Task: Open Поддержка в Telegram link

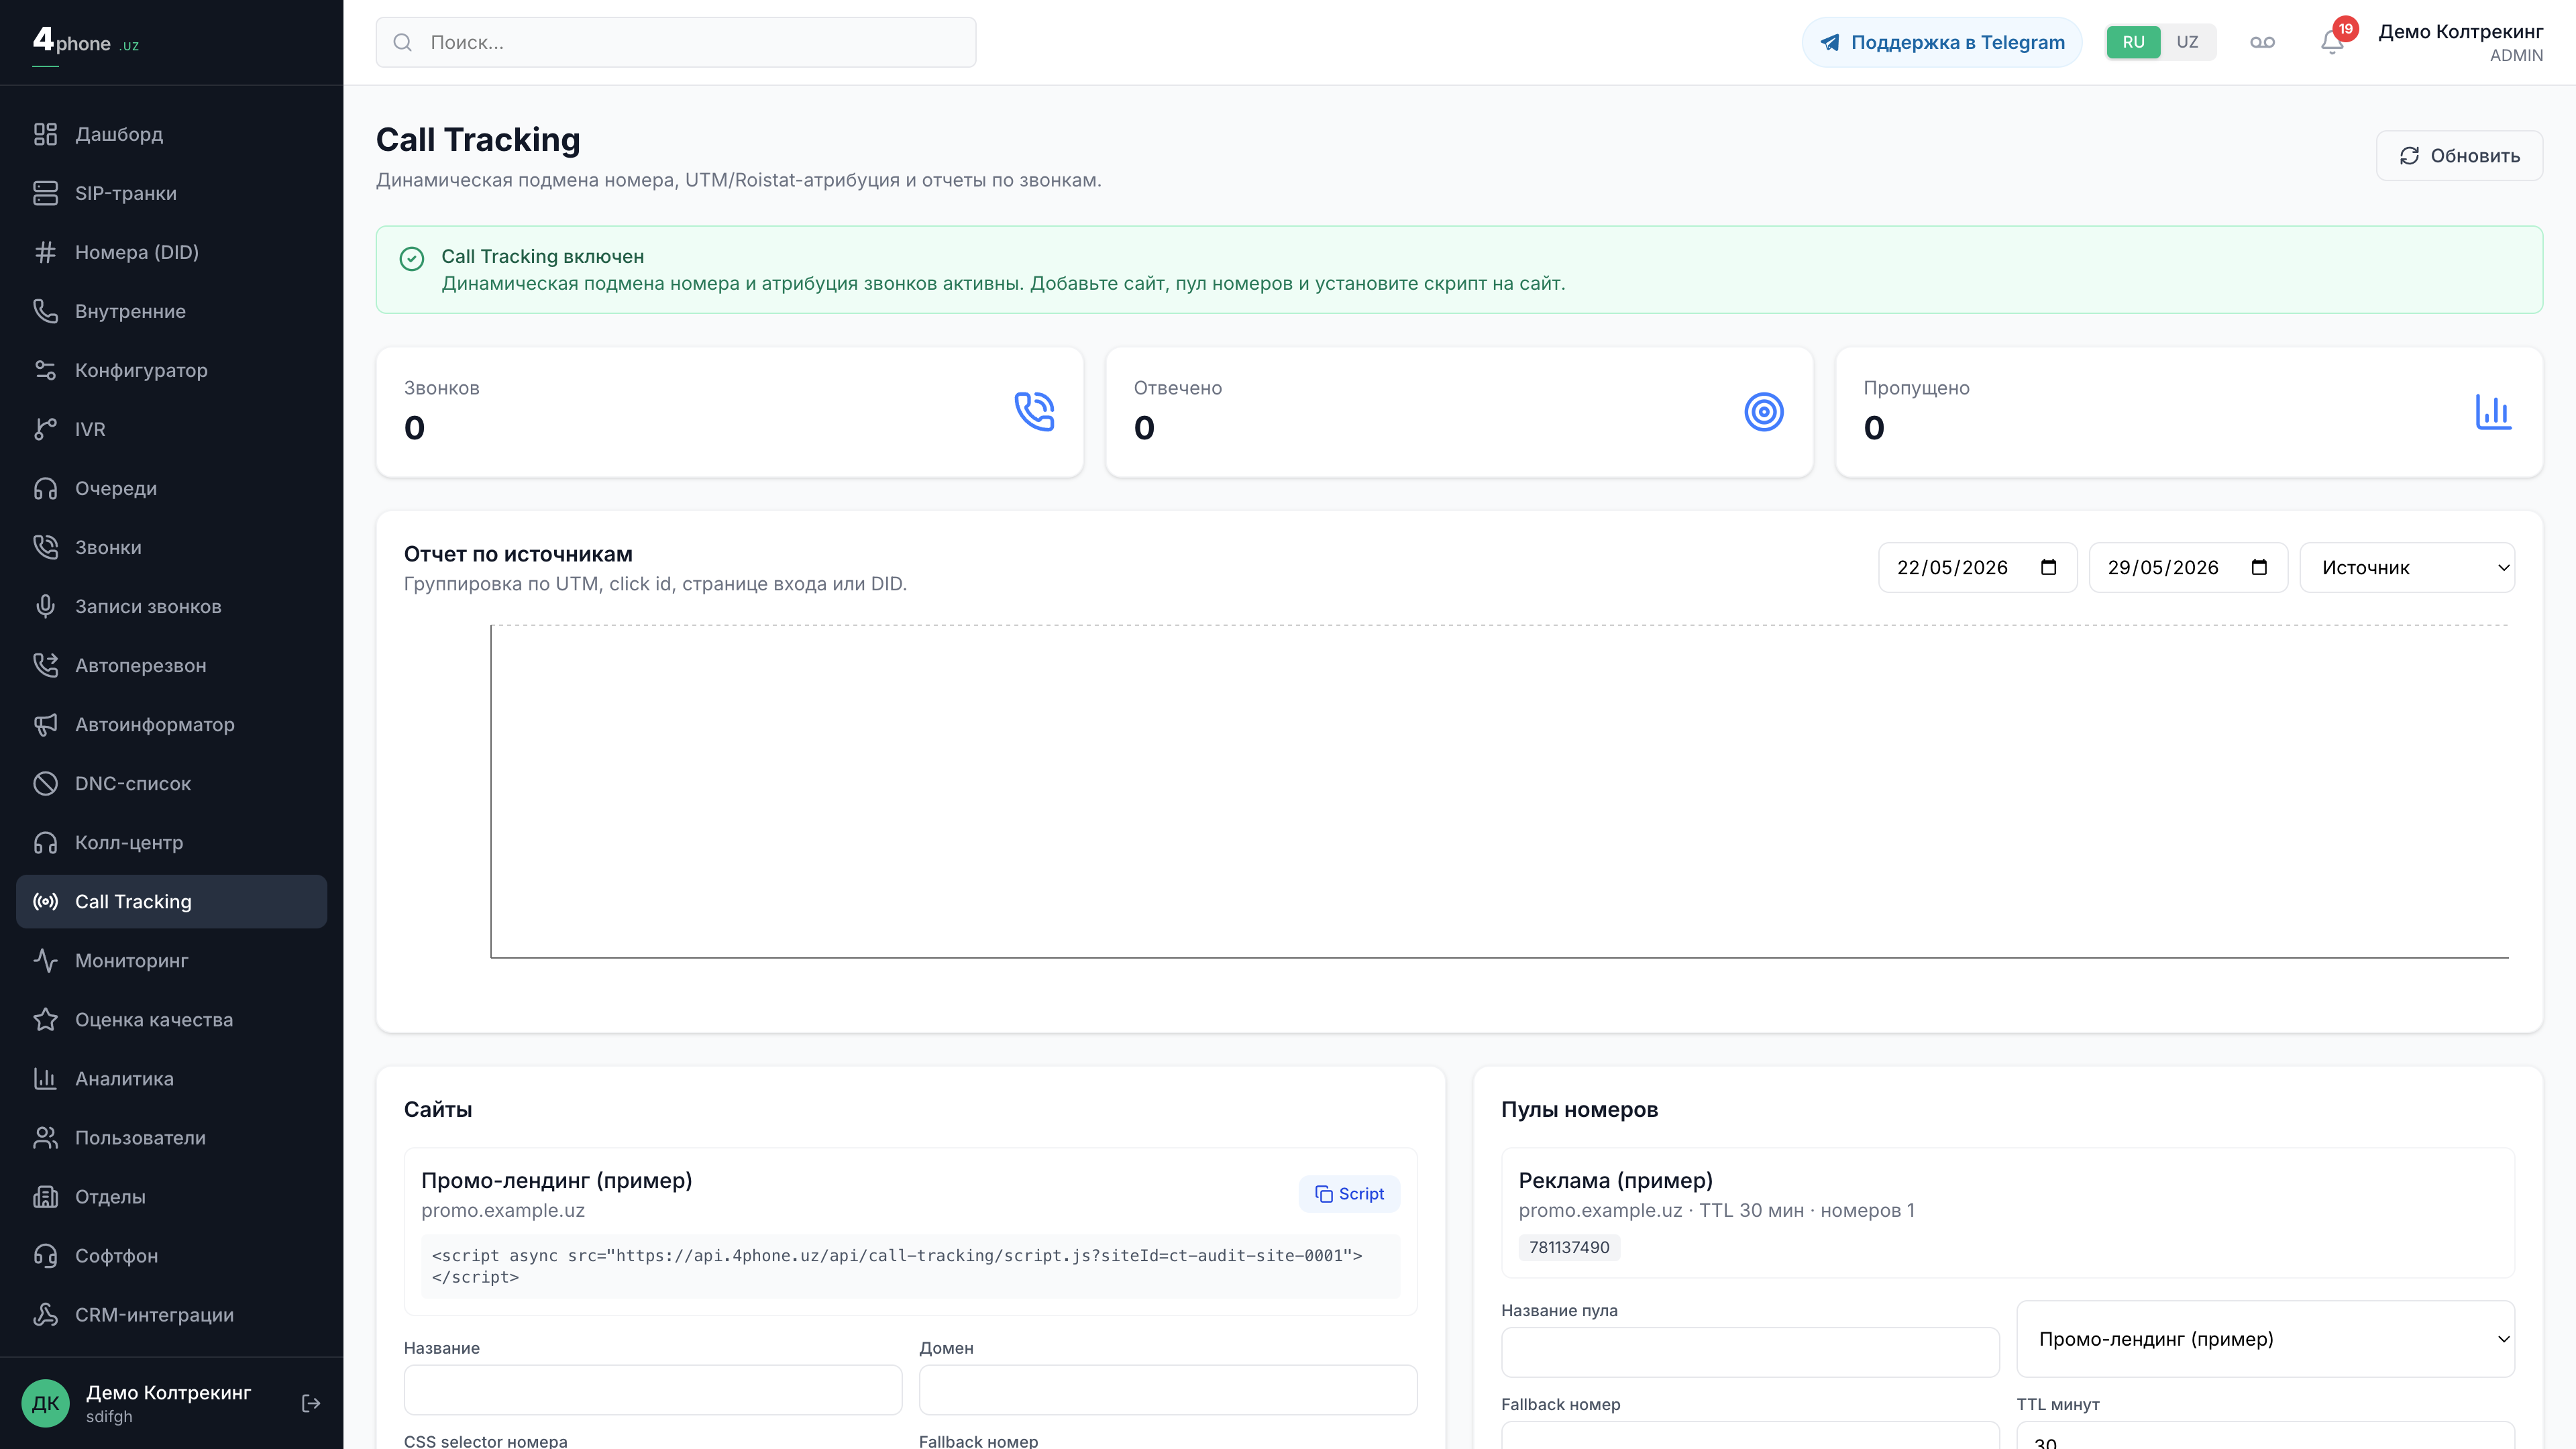Action: tap(1941, 42)
